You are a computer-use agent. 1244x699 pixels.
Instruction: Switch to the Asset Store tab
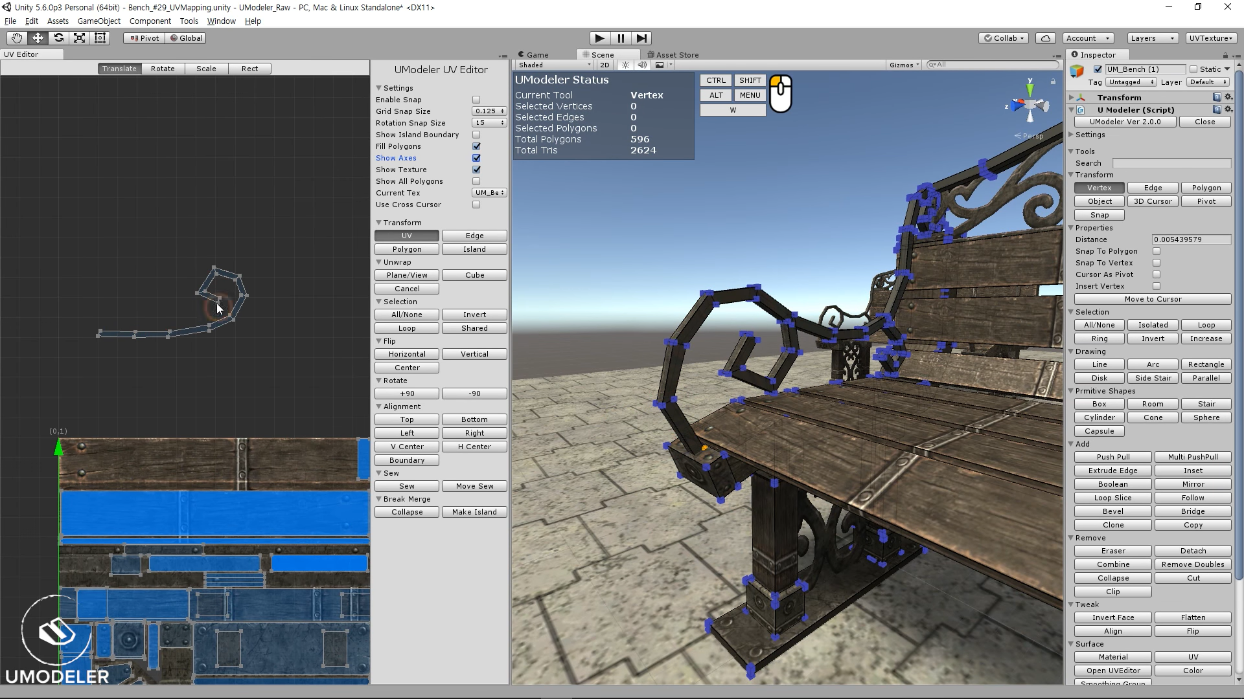(x=673, y=55)
